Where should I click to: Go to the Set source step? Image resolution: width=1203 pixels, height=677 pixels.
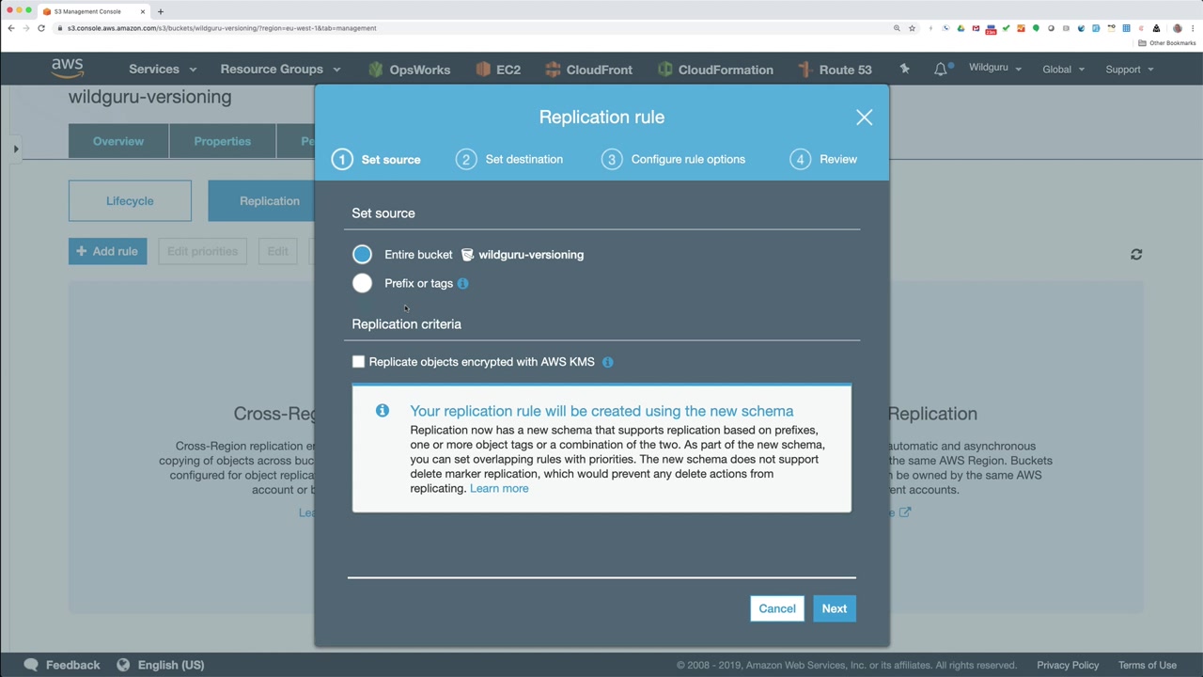376,160
